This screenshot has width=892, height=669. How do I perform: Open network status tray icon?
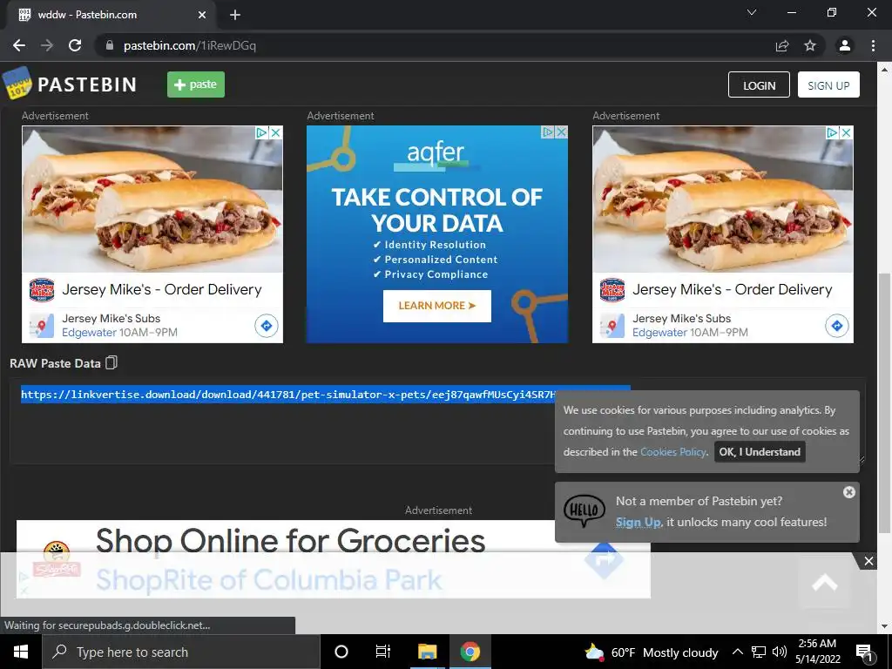point(759,652)
